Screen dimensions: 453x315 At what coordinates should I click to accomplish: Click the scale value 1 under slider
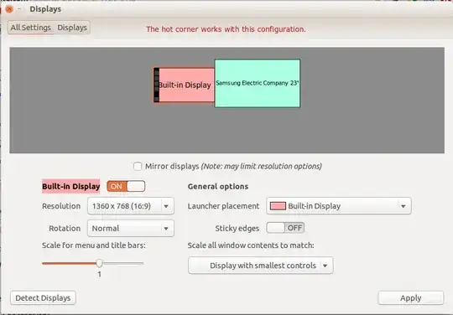99,274
